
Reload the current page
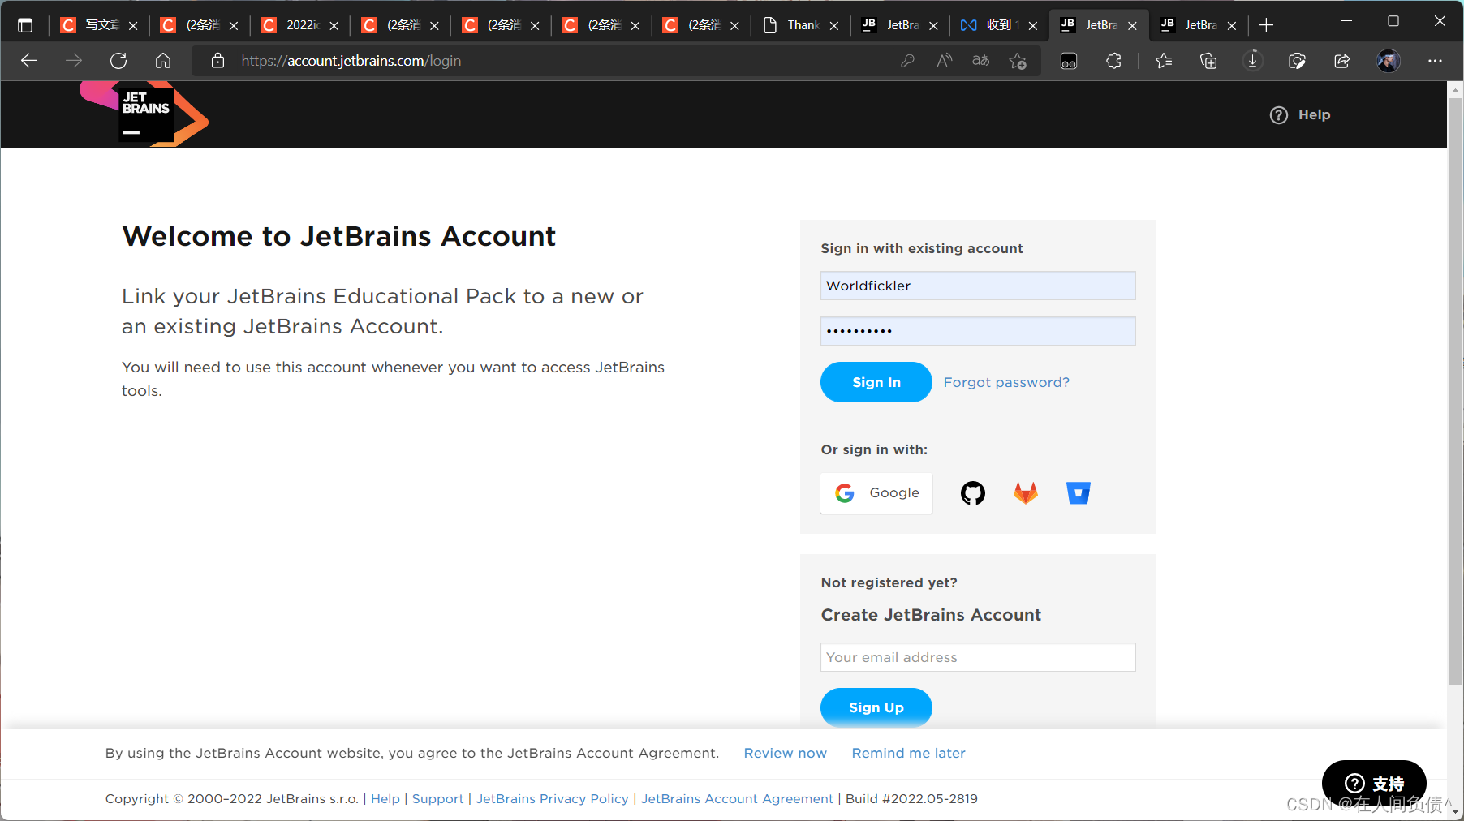click(118, 61)
